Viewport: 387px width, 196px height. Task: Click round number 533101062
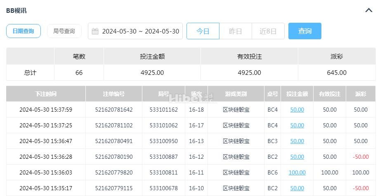pos(164,125)
